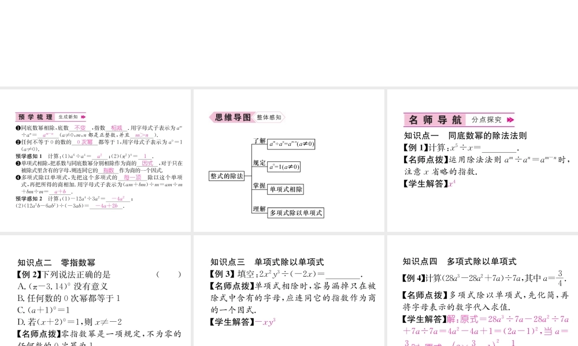
Task: Click the aᵐ÷aⁿ=aᵐ⁻ⁿ(a≠0) formula node
Action: [x=291, y=144]
